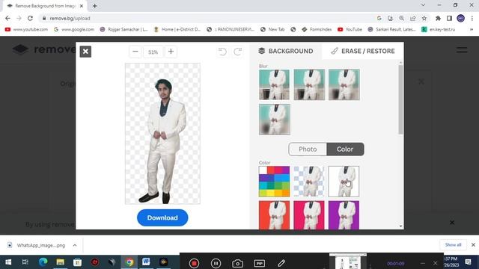Open the Windows notification center

point(469,262)
